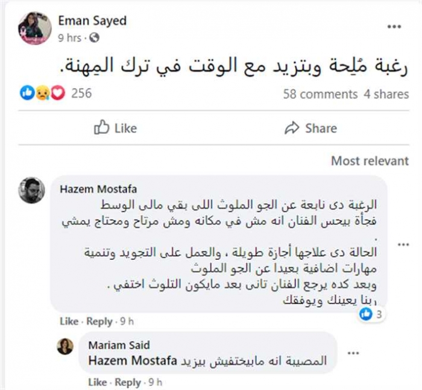The image size is (422, 390).
Task: Open comment options dots beside Hazem's comment
Action: click(x=402, y=244)
